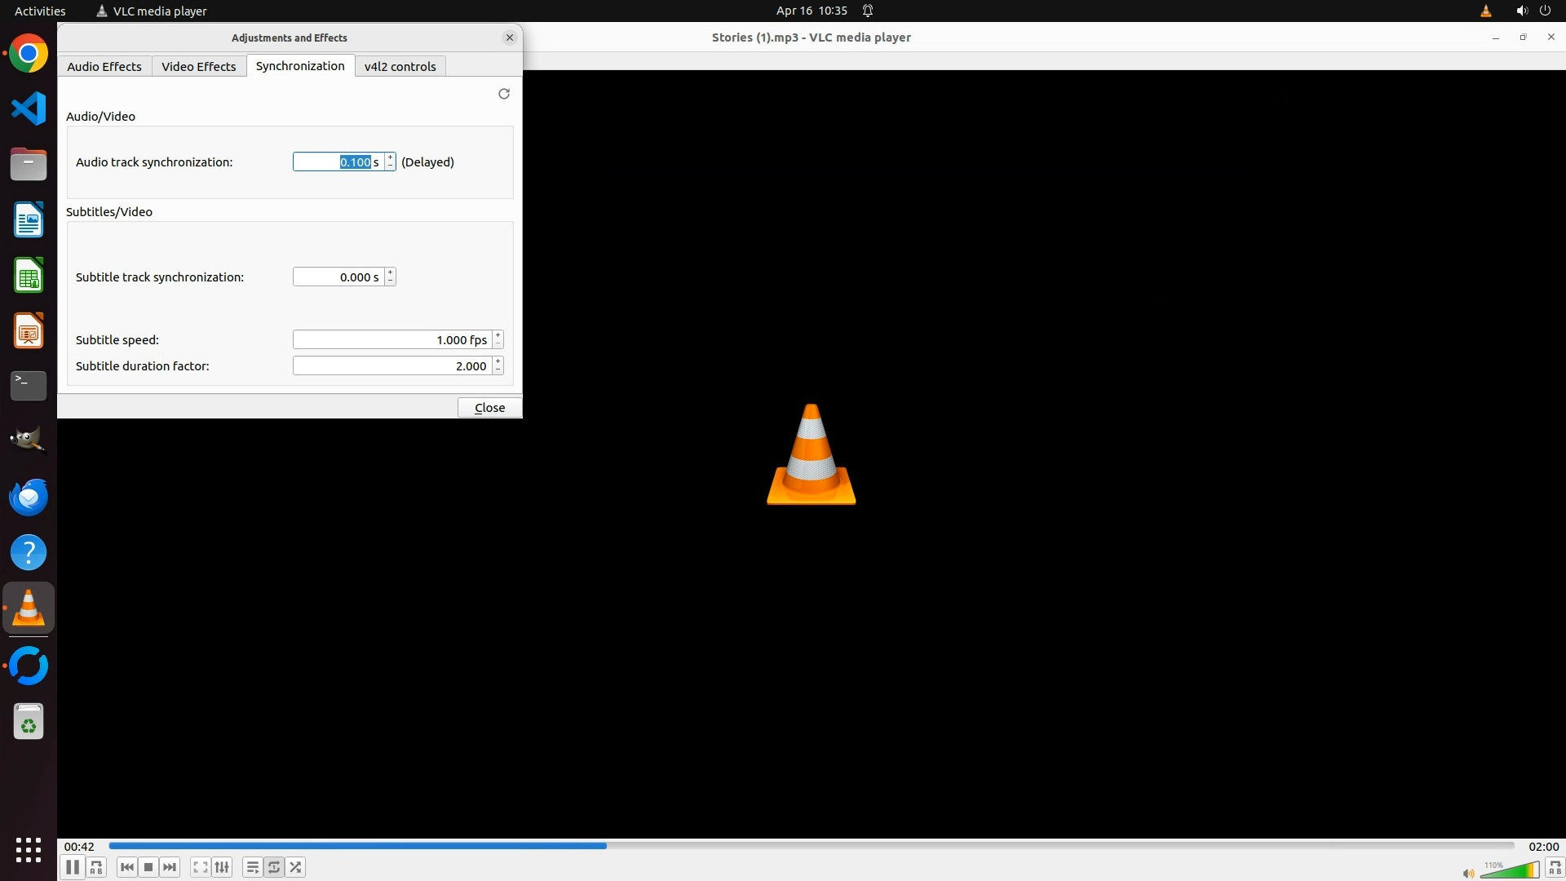Image resolution: width=1566 pixels, height=881 pixels.
Task: Skip to the next media track
Action: pos(170,867)
